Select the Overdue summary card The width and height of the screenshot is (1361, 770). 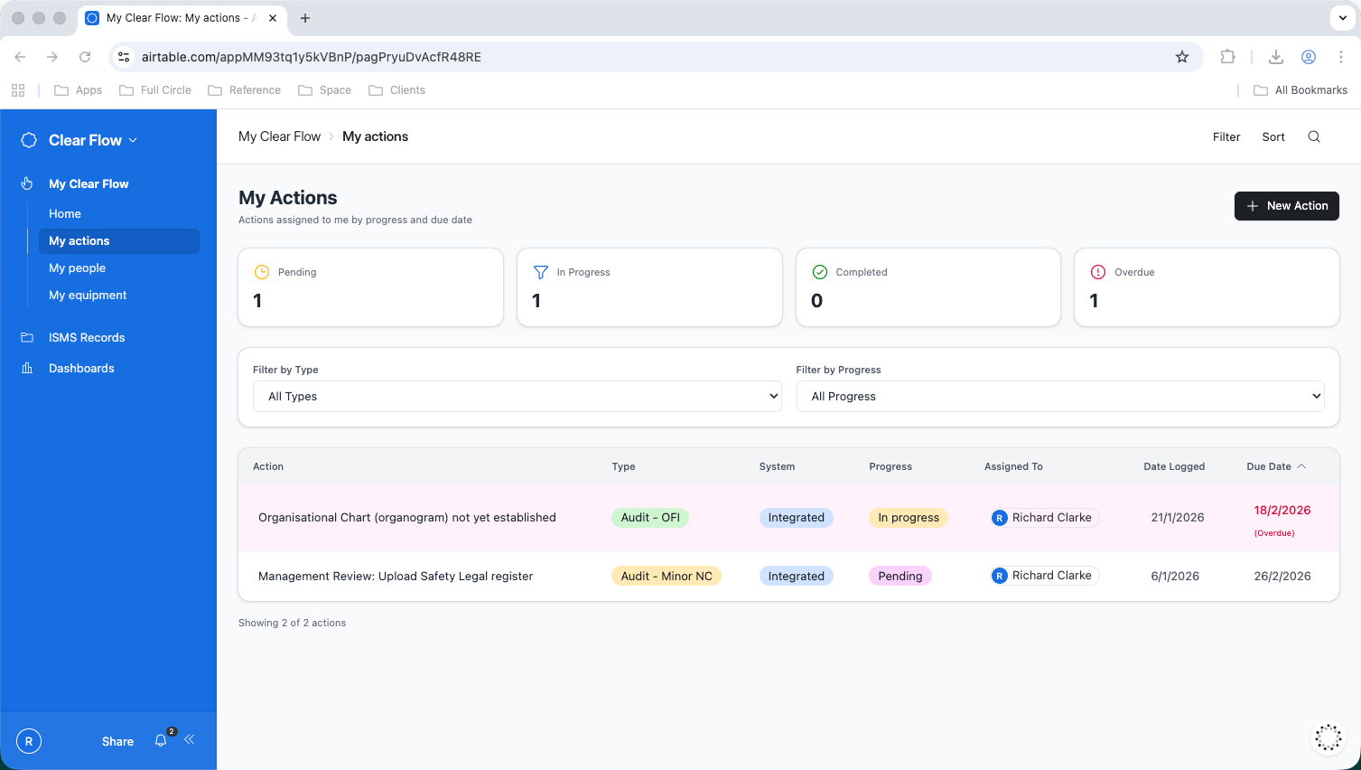pos(1206,287)
